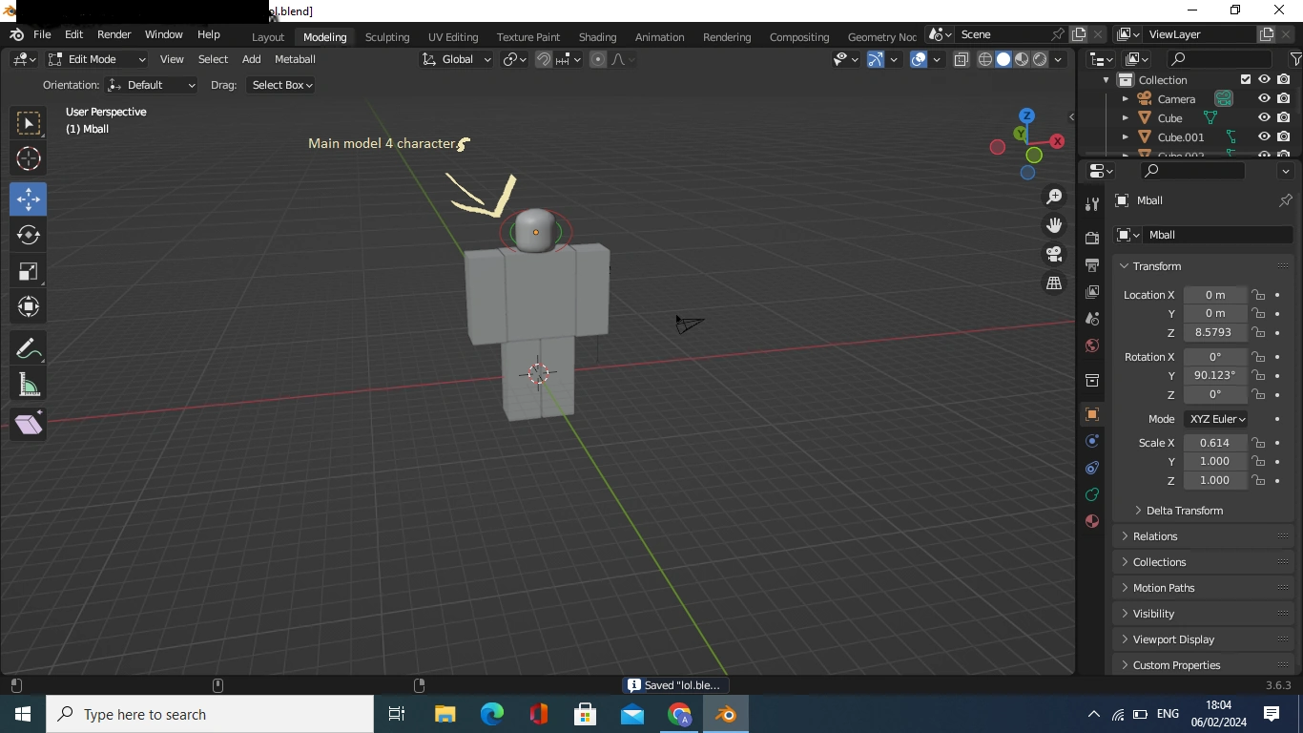Open the Render menu
This screenshot has width=1303, height=733.
(114, 34)
